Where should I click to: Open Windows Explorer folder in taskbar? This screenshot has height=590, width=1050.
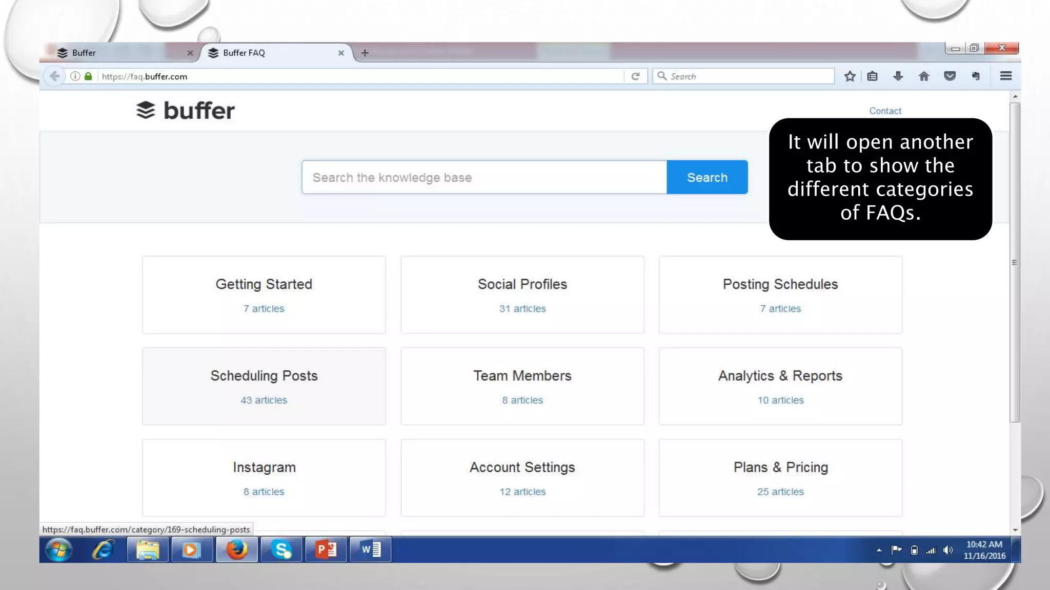tap(148, 550)
